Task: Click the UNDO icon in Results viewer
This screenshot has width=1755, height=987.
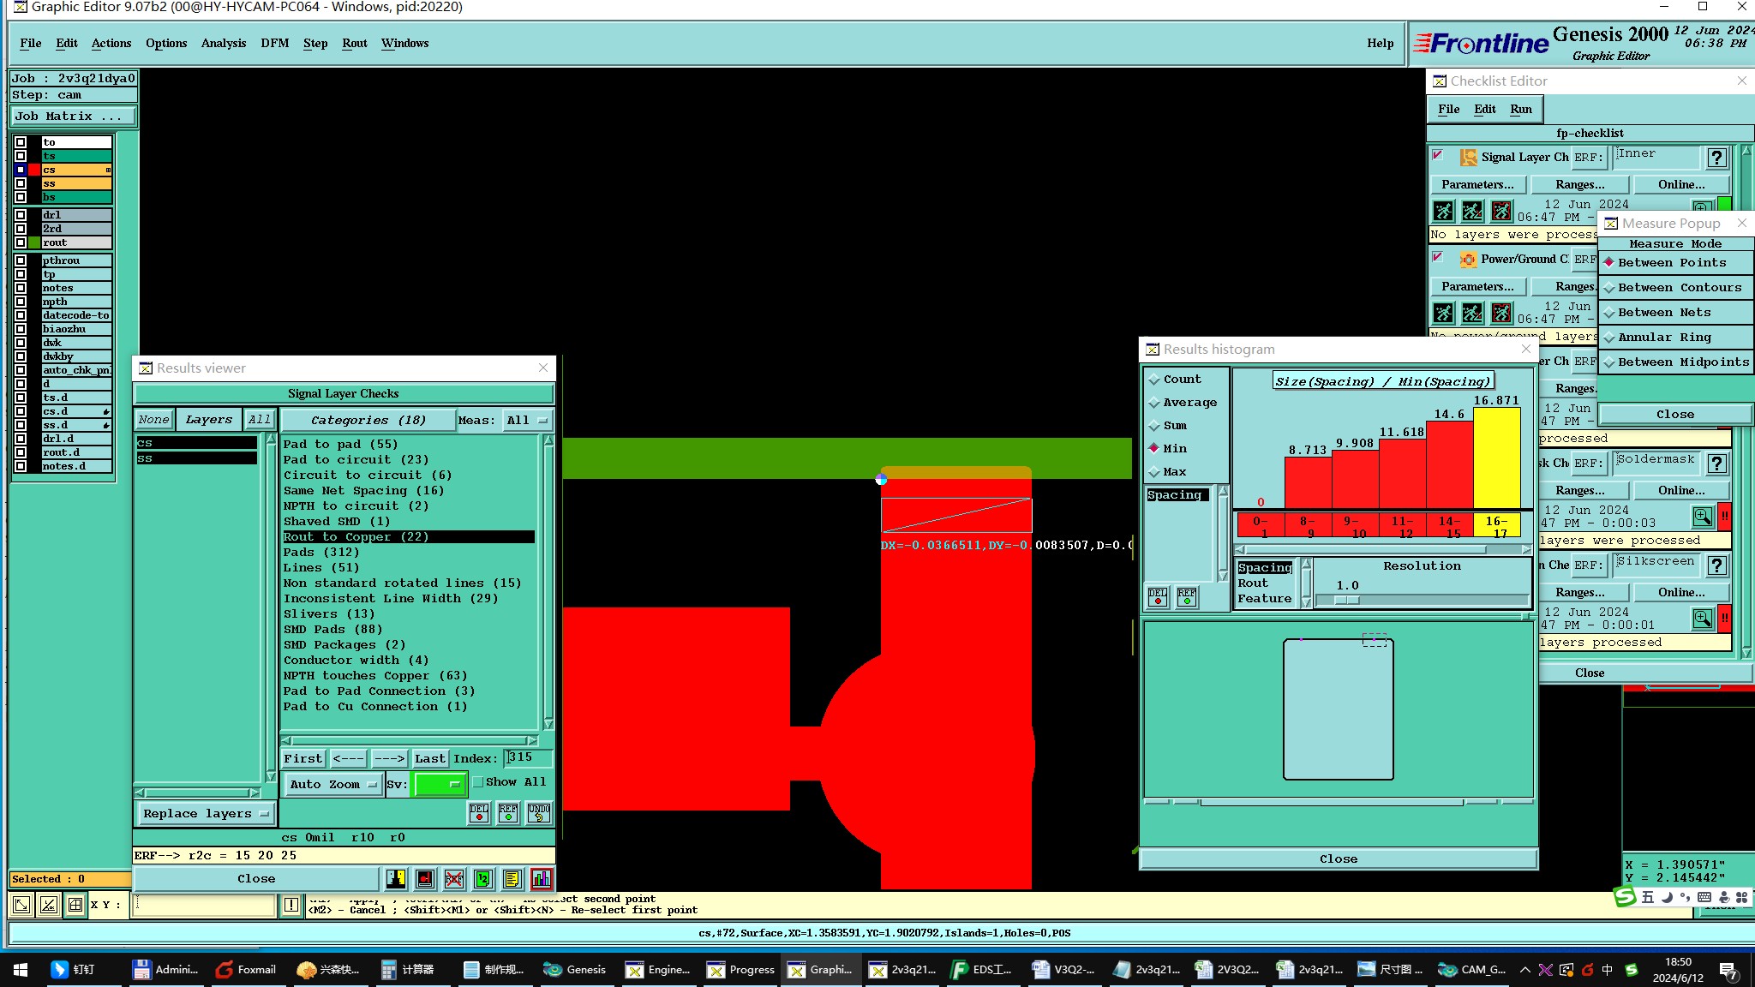Action: click(x=539, y=812)
